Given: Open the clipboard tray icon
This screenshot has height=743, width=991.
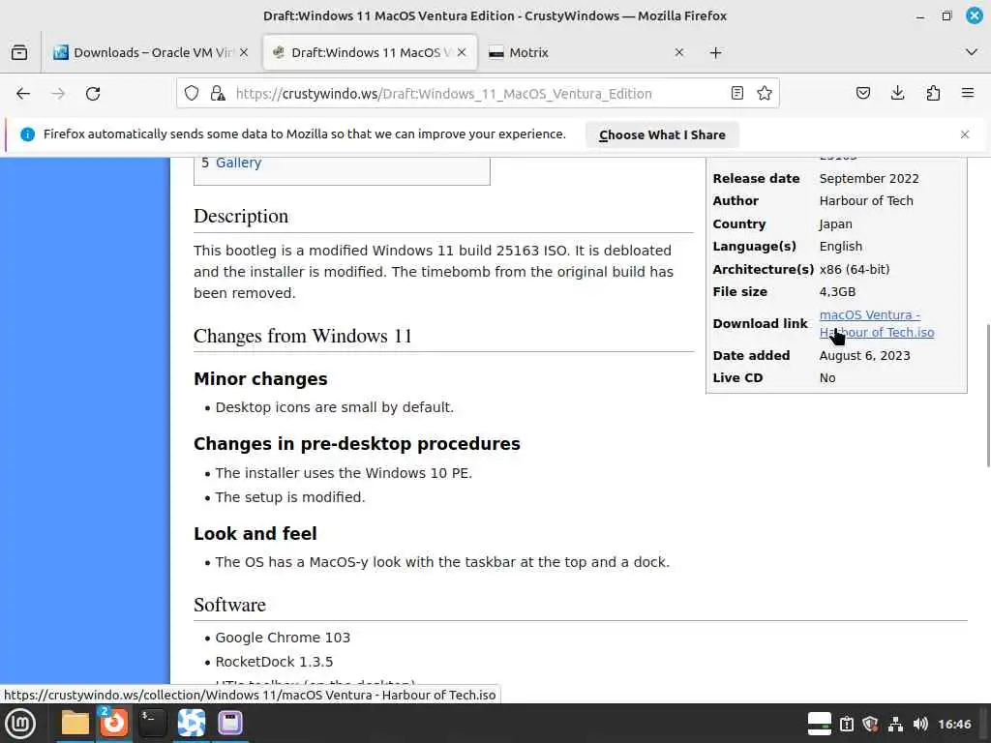Looking at the screenshot, I should point(846,724).
